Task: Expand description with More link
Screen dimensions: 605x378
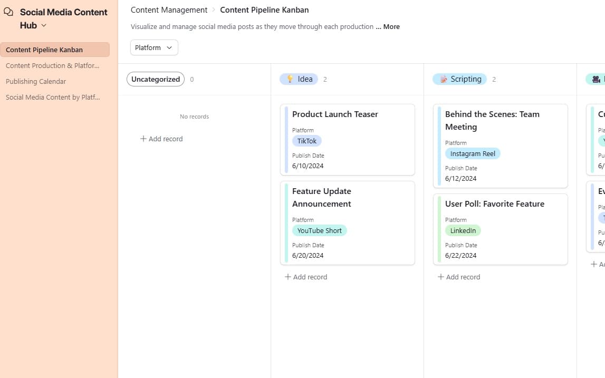Action: click(391, 26)
